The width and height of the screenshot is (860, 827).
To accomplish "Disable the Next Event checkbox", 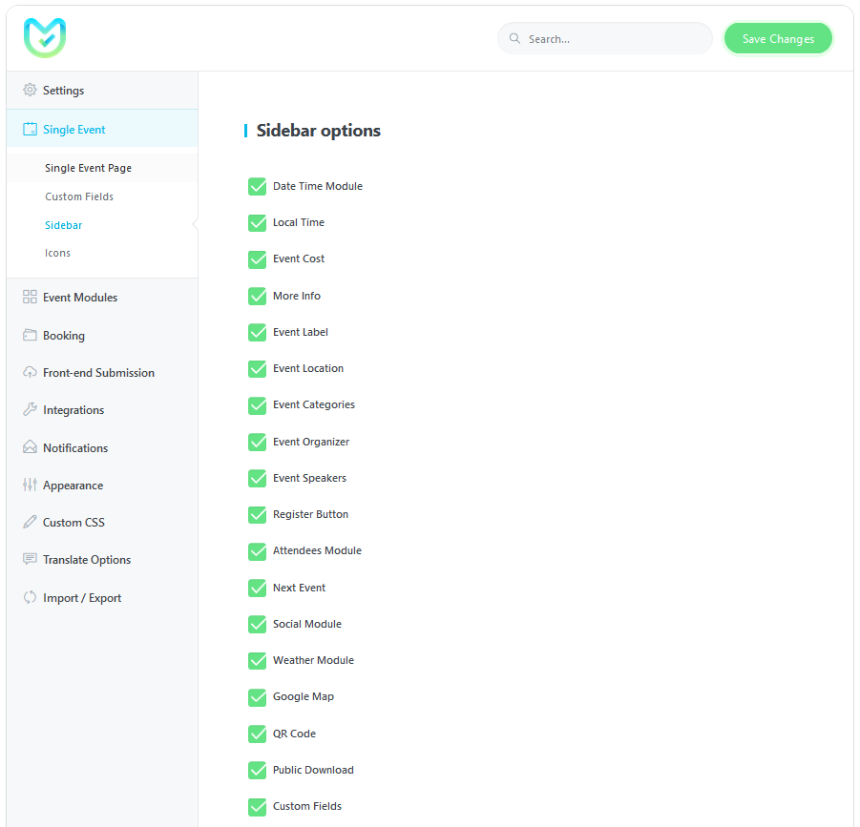I will (257, 588).
